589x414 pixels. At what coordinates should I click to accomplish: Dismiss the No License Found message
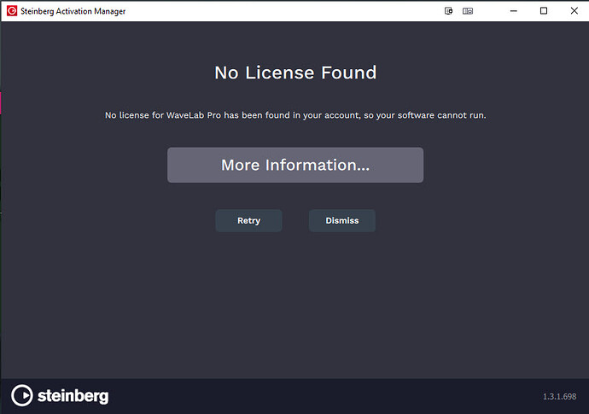pos(341,220)
